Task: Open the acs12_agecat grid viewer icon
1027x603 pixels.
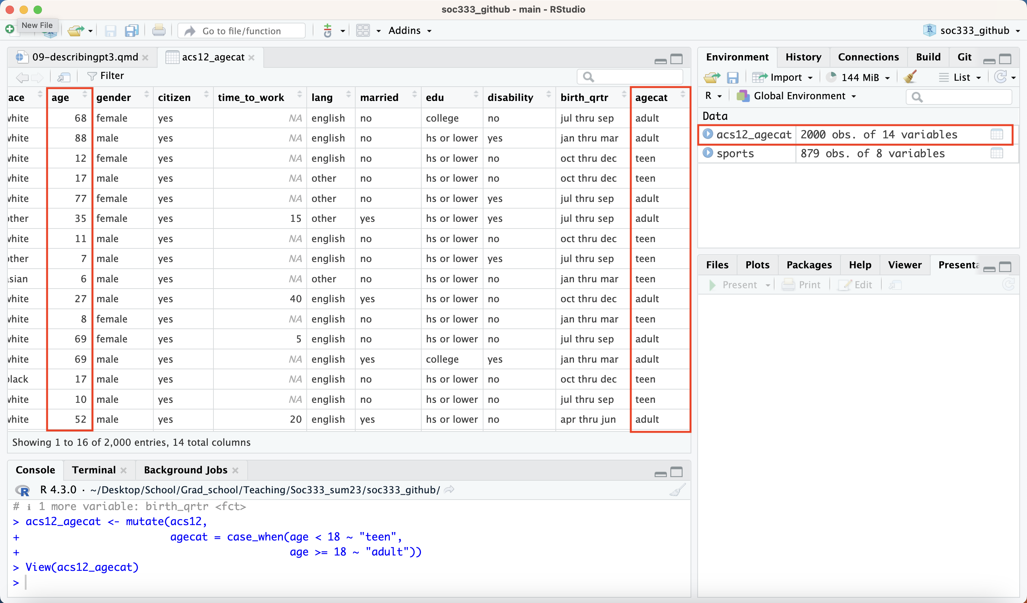Action: [x=996, y=134]
